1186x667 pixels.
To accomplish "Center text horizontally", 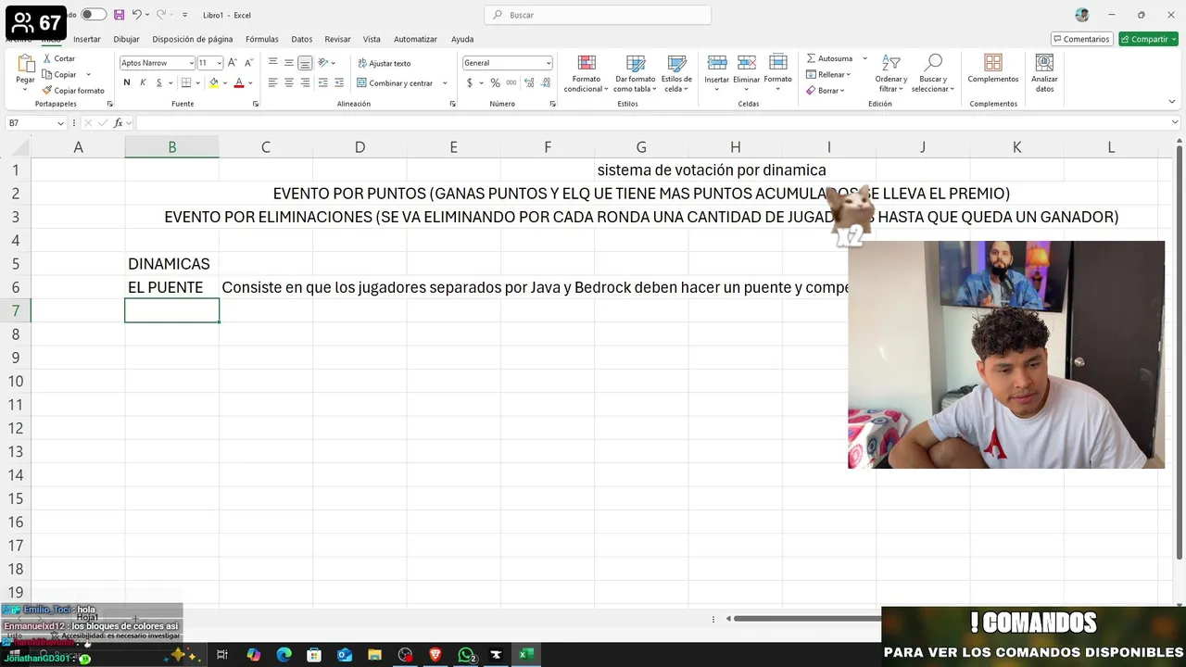I will tap(289, 82).
